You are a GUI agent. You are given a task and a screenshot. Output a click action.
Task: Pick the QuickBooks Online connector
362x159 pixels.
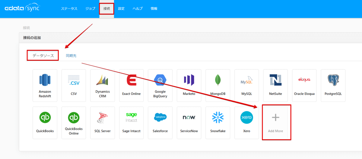click(74, 123)
